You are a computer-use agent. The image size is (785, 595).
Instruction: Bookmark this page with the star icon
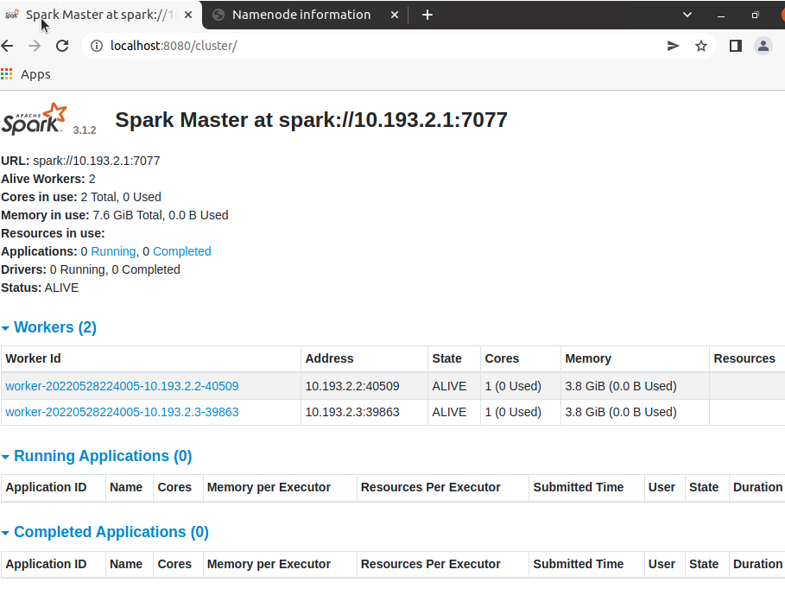(701, 45)
